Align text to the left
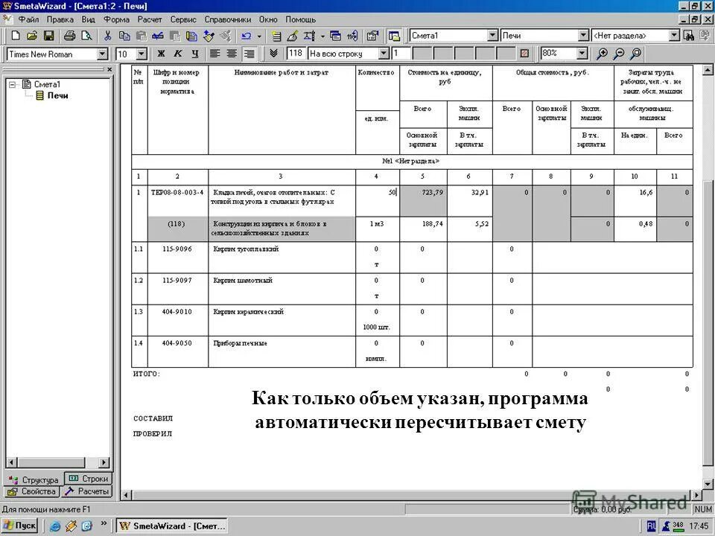 coord(214,54)
